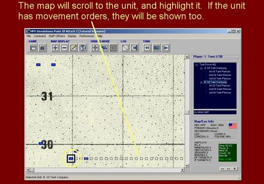Click the '4 x M1A2 SEP' equipment field

coord(215,112)
